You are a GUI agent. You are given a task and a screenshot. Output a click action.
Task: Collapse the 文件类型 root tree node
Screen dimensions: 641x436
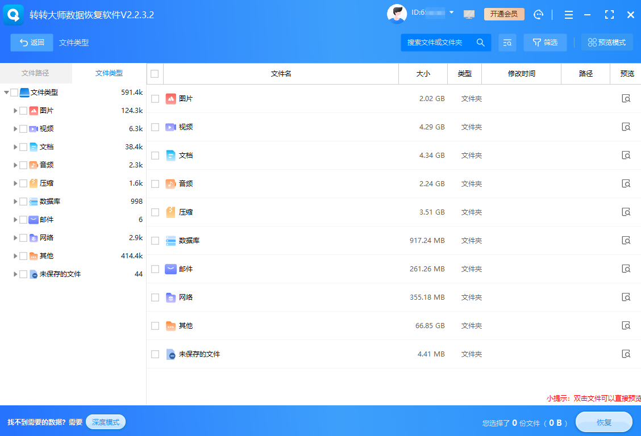6,92
